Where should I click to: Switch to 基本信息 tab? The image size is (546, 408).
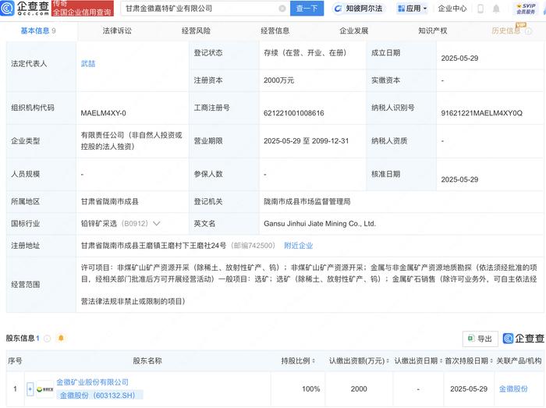click(38, 31)
